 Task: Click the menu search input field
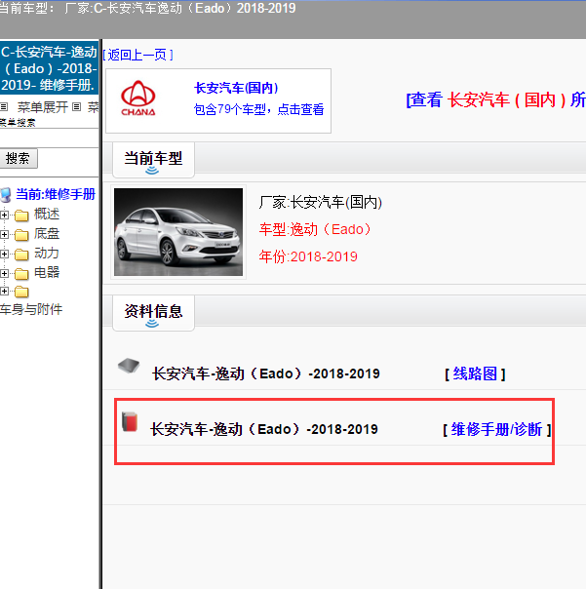click(49, 137)
